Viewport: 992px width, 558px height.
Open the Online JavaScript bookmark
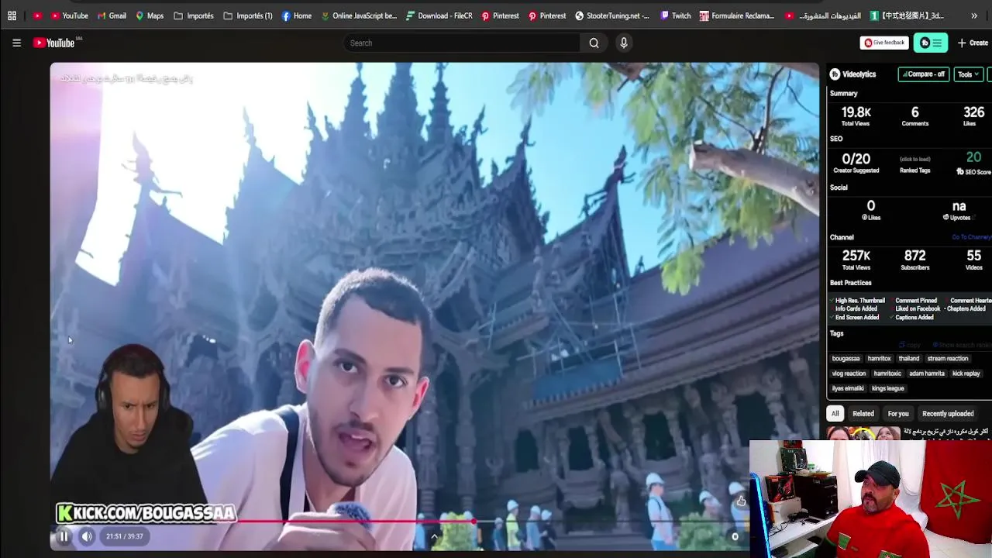[x=359, y=15]
